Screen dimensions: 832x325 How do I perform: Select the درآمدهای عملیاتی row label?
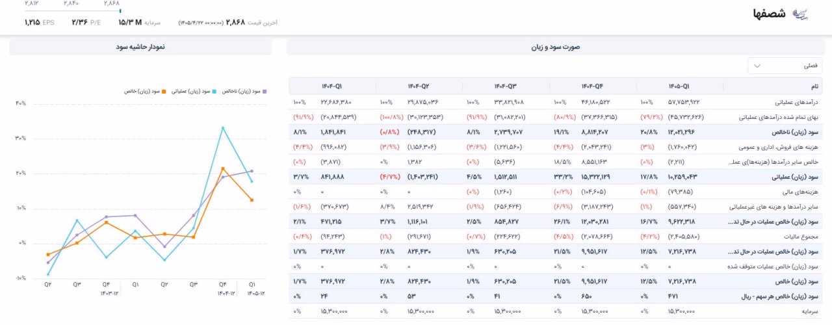coord(798,103)
